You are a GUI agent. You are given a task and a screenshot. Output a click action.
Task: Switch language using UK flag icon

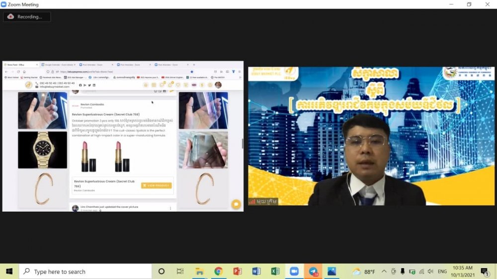coord(193,85)
